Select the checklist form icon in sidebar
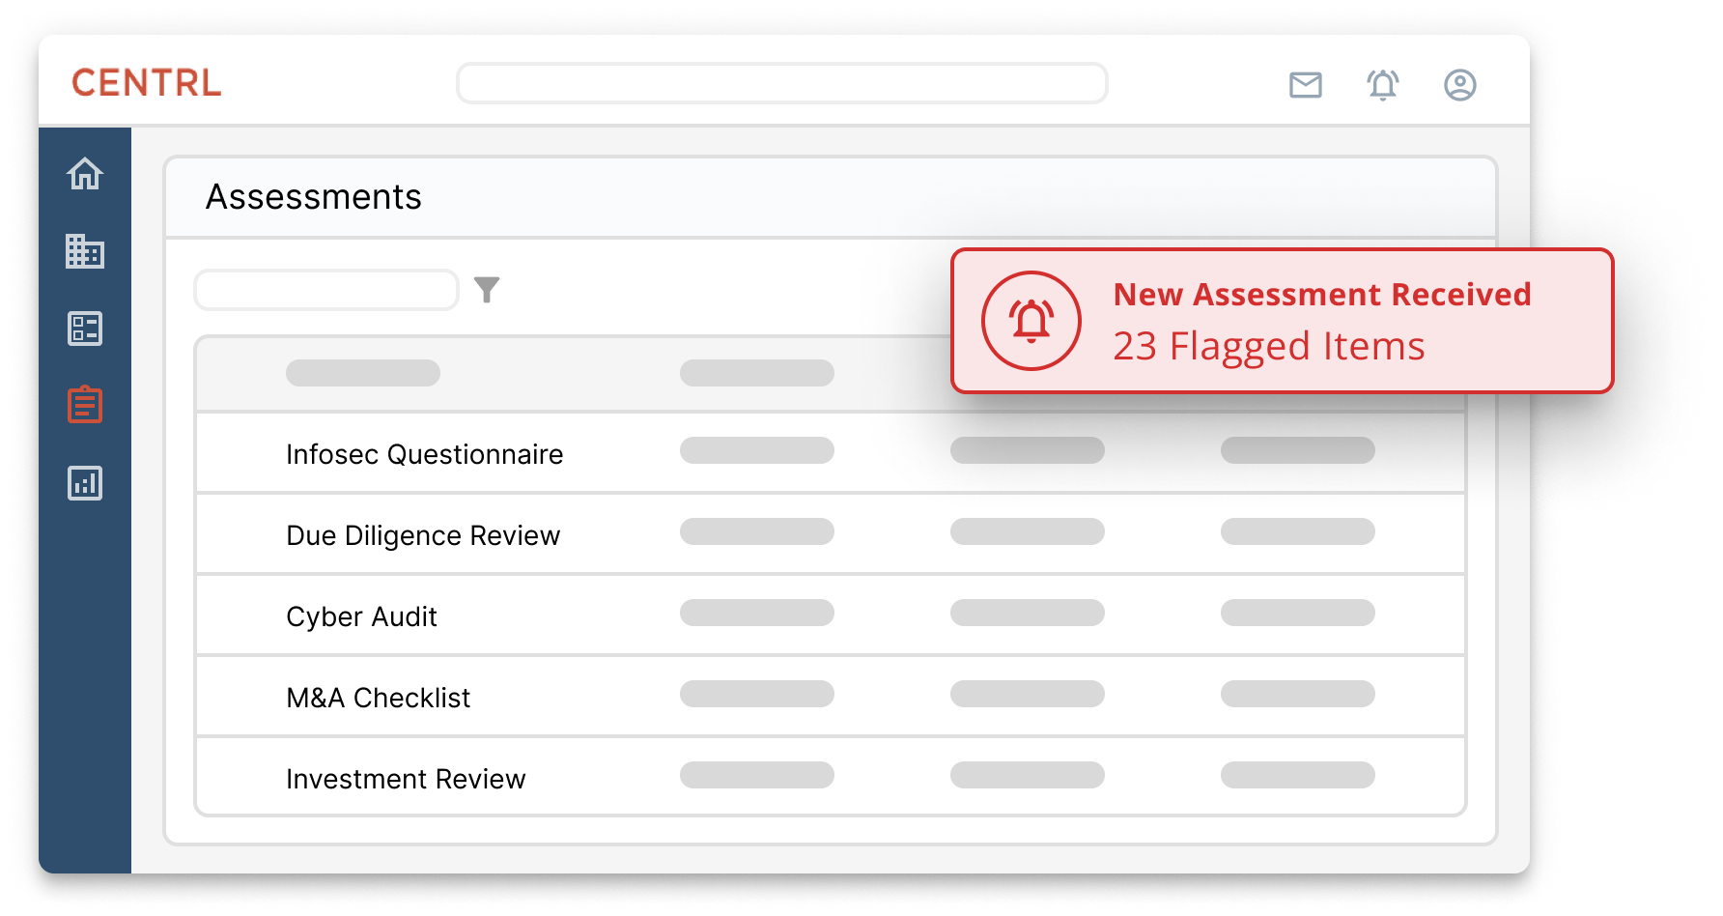Screen dimensions: 1723x916 pos(85,329)
